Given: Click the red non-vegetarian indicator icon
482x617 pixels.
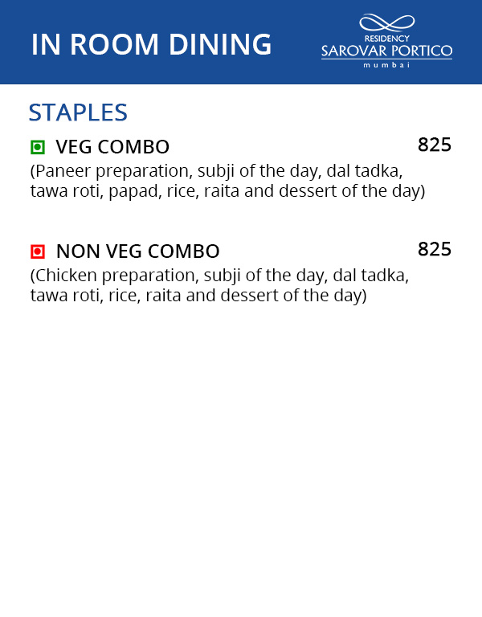Looking at the screenshot, I should click(37, 251).
